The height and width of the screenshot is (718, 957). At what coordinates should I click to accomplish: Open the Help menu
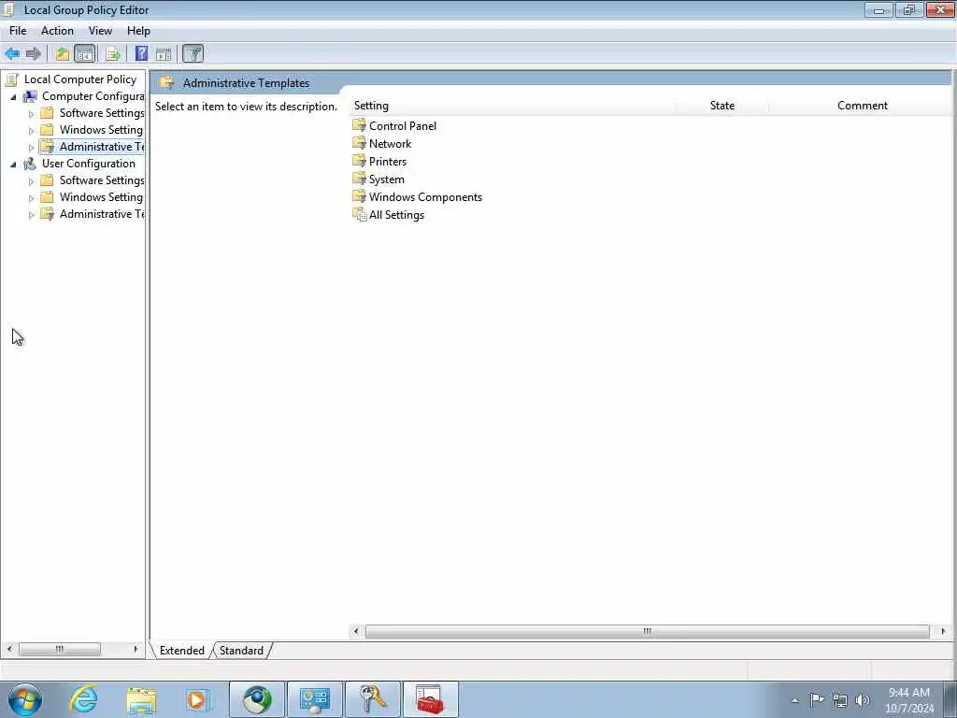coord(138,31)
